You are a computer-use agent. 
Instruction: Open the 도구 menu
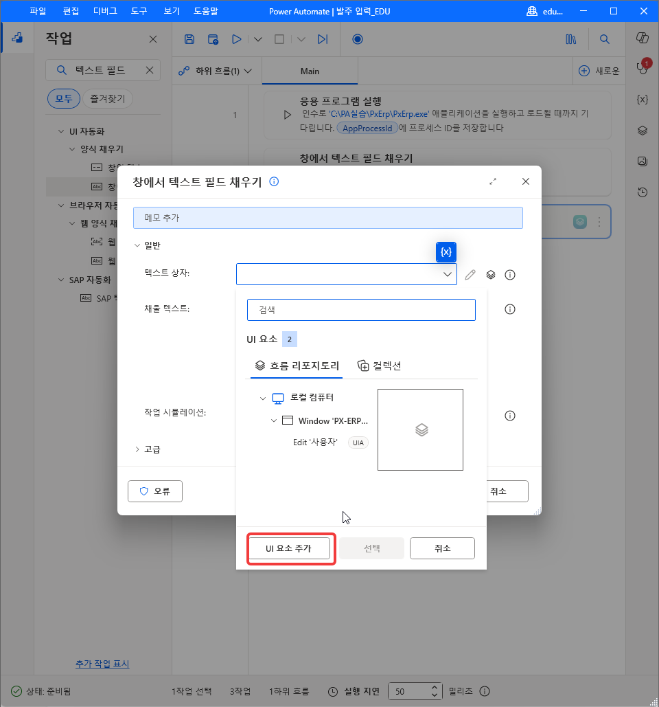click(139, 11)
